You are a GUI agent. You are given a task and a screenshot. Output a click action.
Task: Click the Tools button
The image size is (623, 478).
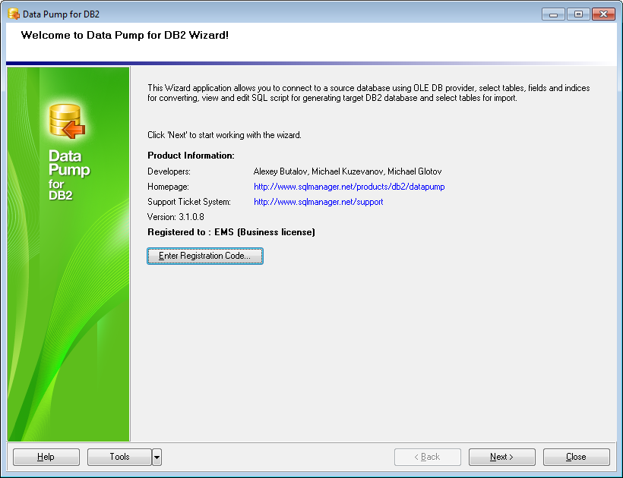[119, 457]
